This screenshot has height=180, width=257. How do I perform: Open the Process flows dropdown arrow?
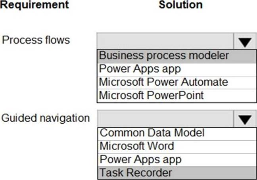pyautogui.click(x=245, y=41)
